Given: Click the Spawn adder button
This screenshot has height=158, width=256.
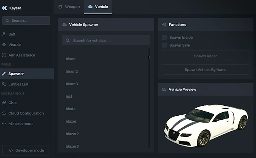Looking at the screenshot, I should click(205, 56).
